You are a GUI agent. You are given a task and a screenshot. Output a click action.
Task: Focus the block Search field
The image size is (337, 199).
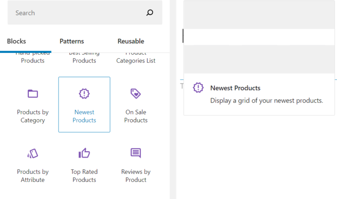(x=76, y=13)
